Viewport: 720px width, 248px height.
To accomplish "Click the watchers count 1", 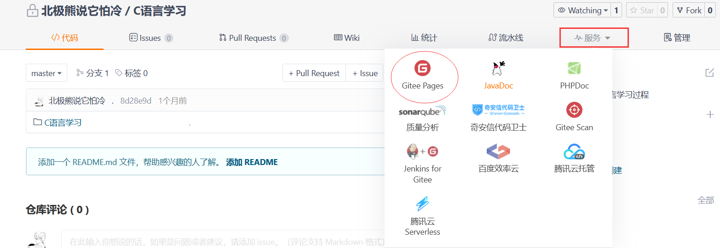I will click(x=616, y=10).
